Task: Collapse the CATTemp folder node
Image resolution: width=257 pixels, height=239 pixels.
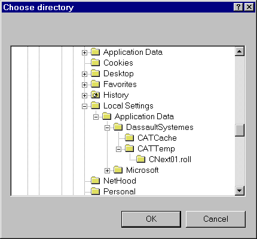Action: pyautogui.click(x=118, y=149)
